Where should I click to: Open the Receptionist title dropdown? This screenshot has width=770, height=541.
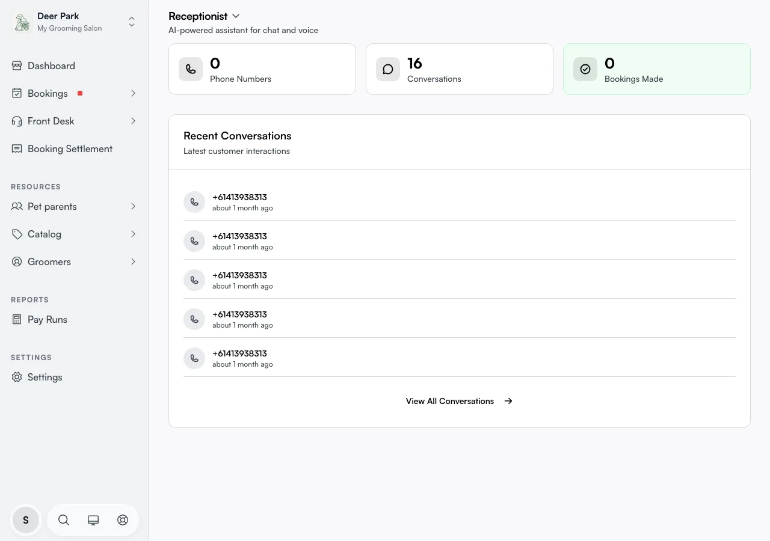tap(204, 16)
